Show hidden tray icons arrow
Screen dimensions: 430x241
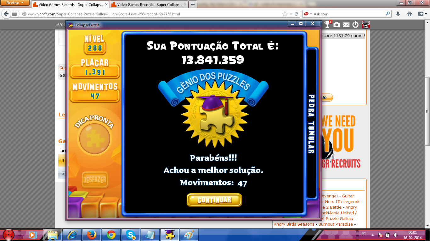click(373, 235)
